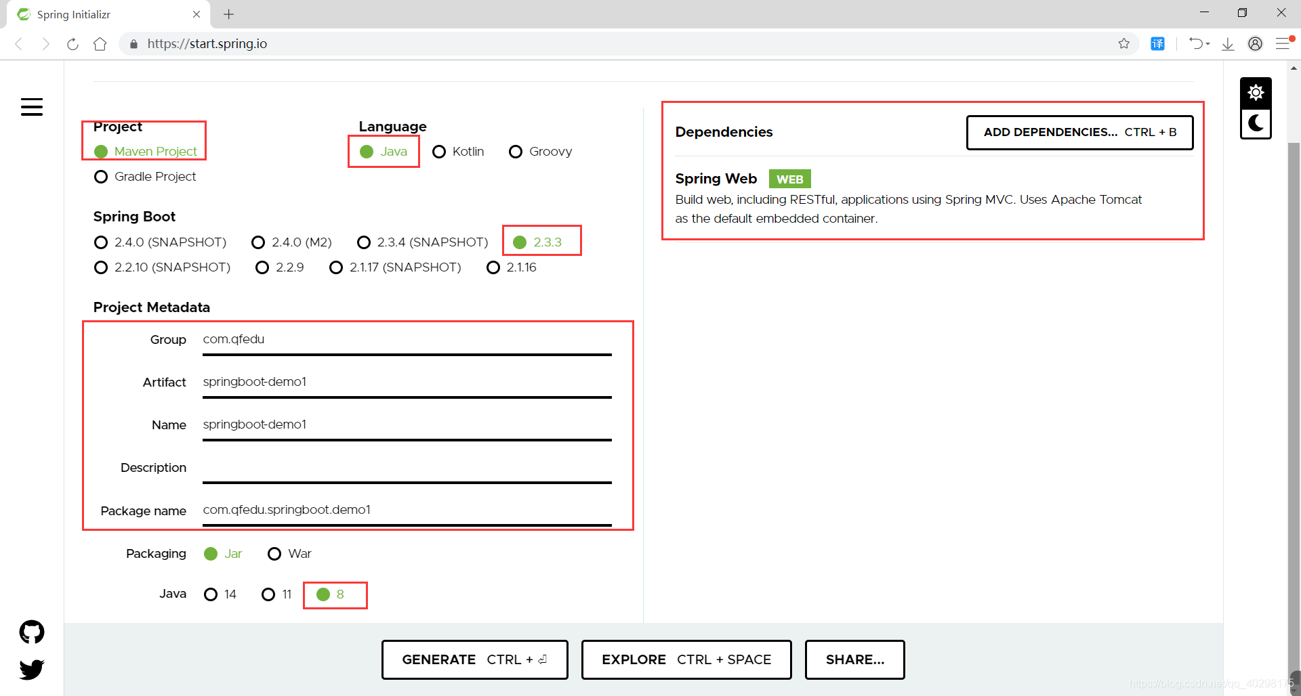
Task: Reload the start.spring.io page
Action: coord(73,44)
